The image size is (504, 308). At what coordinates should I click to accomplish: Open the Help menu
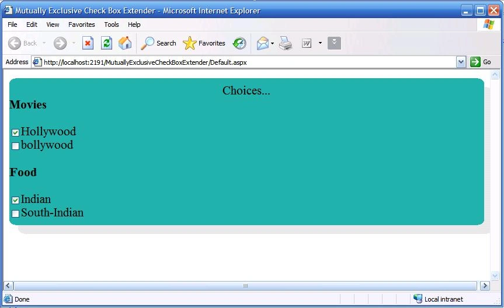point(134,24)
